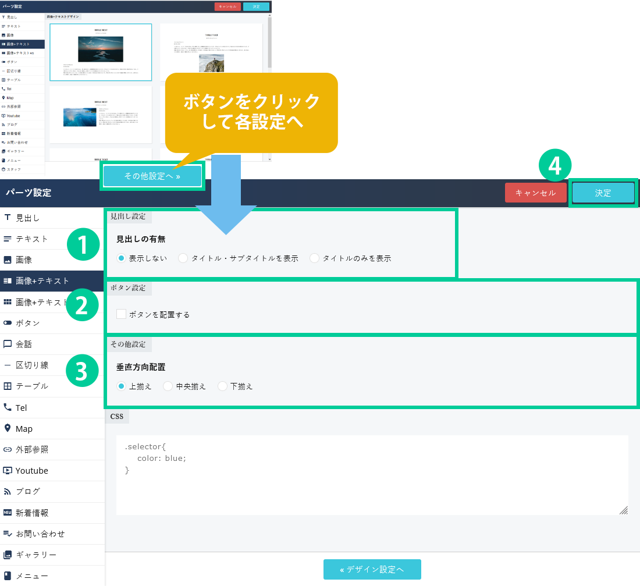The image size is (640, 586).
Task: Enable the ボタンを配置する checkbox
Action: coord(122,314)
